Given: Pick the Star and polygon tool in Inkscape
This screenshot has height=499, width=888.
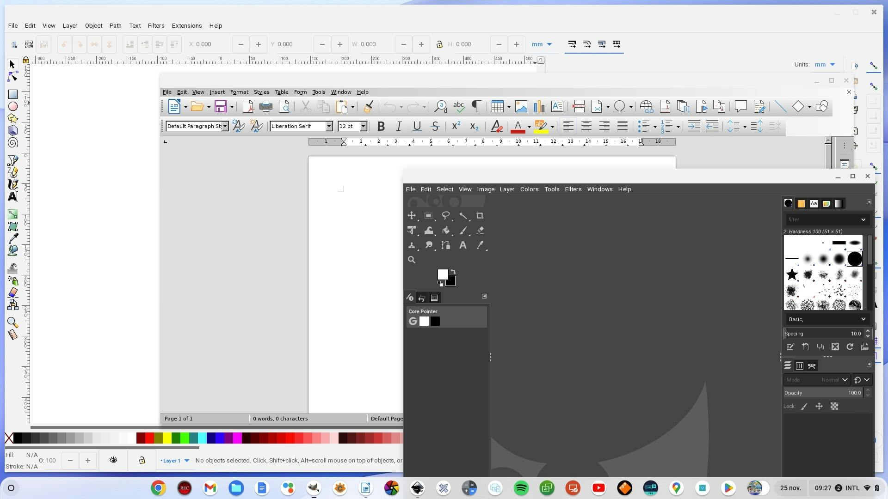Looking at the screenshot, I should 13,118.
